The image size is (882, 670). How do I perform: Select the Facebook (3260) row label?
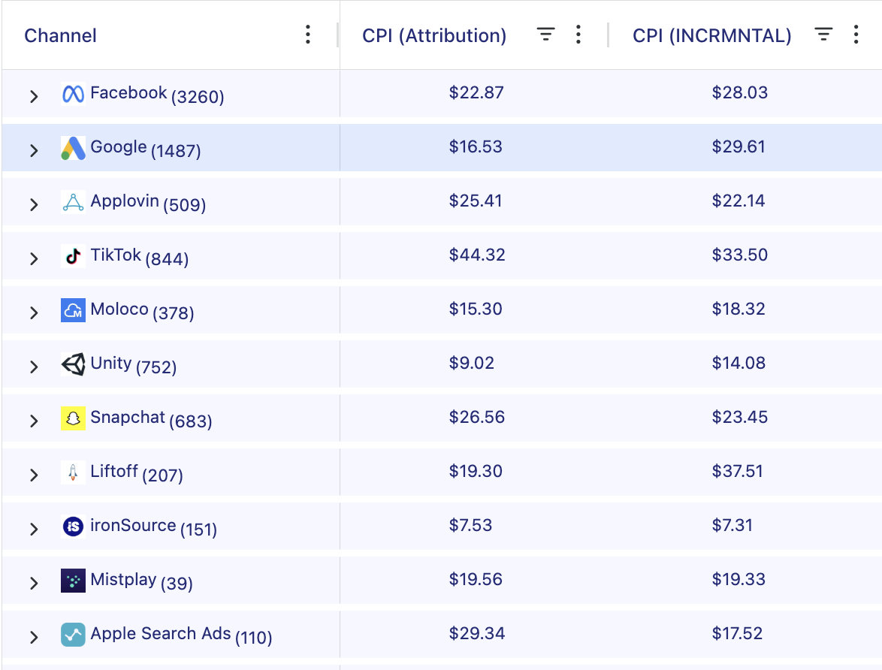[x=157, y=94]
